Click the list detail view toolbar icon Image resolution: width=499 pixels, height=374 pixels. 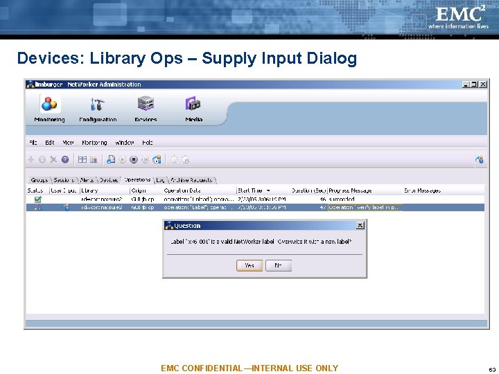point(94,159)
